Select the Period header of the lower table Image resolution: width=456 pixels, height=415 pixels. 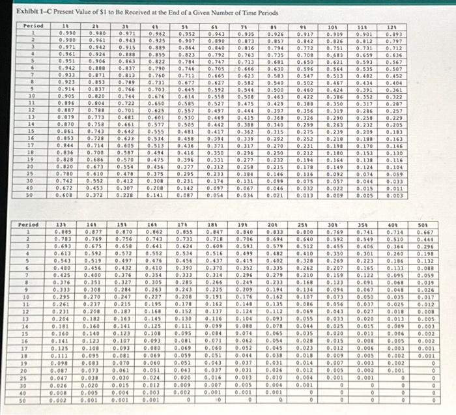(28, 225)
